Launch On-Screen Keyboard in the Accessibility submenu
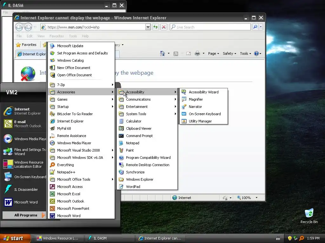The height and width of the screenshot is (243, 325). [203, 114]
